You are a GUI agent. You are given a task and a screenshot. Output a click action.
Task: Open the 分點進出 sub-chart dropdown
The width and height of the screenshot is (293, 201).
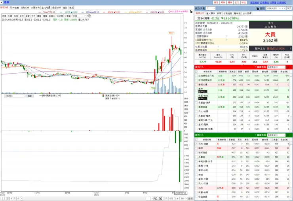point(15,96)
